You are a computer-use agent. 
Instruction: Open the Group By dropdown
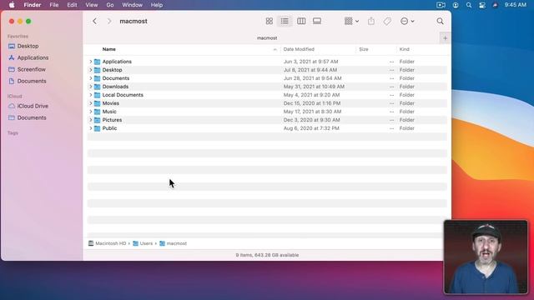pos(351,21)
